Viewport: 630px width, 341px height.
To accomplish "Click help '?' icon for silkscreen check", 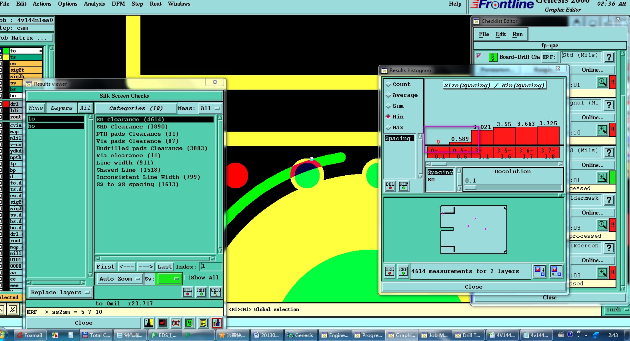I will (x=609, y=248).
